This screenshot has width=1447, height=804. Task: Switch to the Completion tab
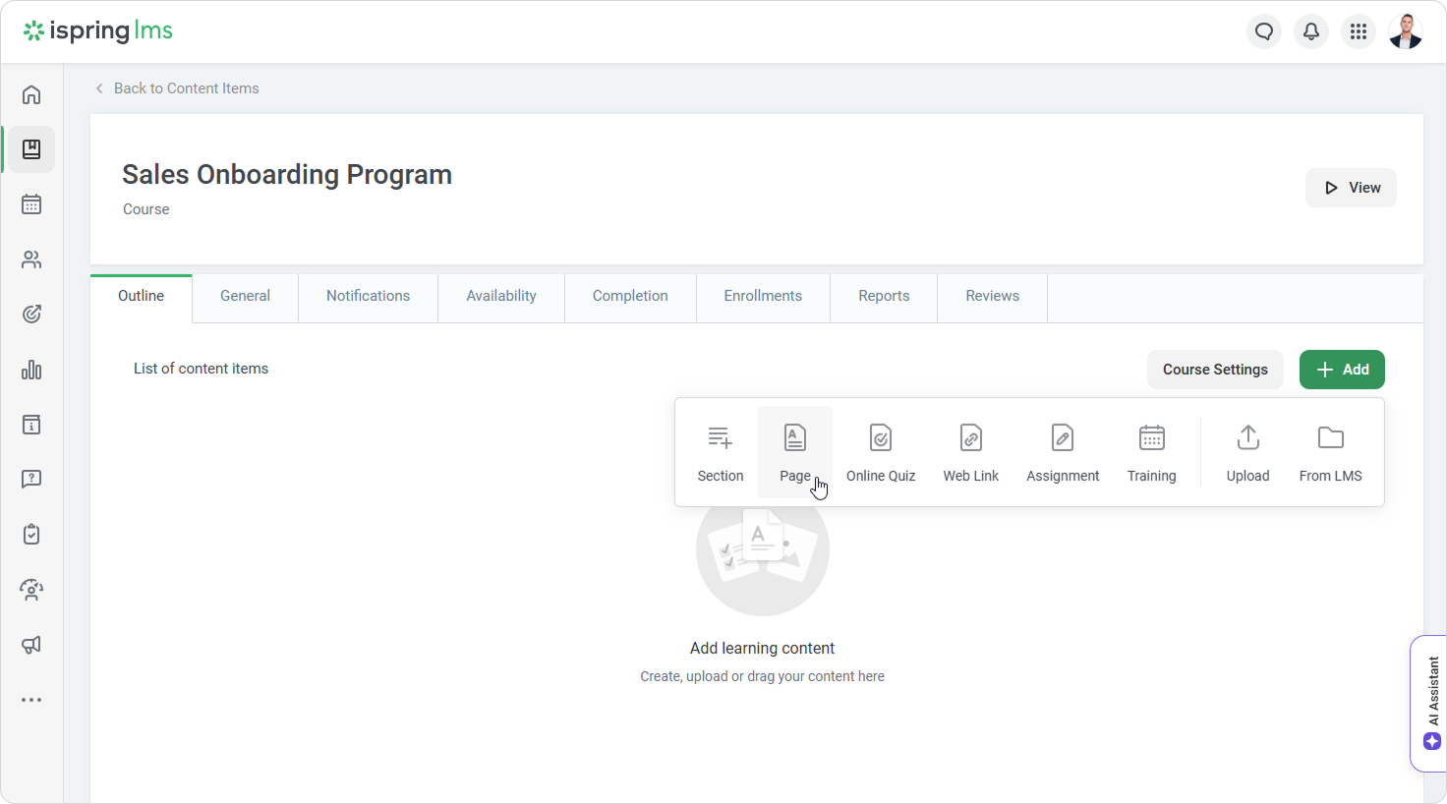pyautogui.click(x=629, y=296)
